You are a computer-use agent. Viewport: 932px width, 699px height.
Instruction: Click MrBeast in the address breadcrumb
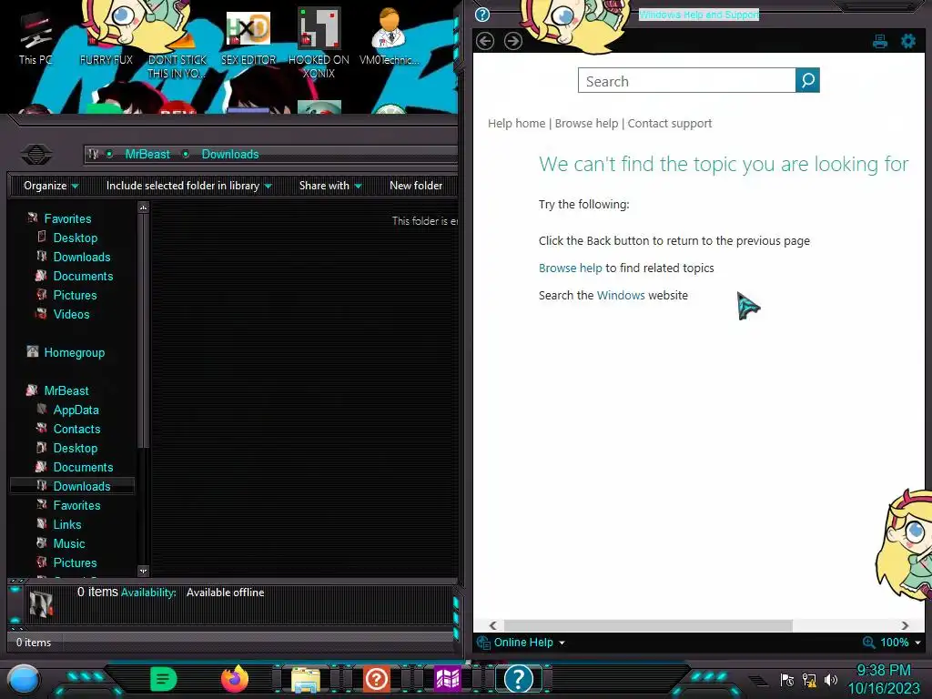pyautogui.click(x=147, y=154)
